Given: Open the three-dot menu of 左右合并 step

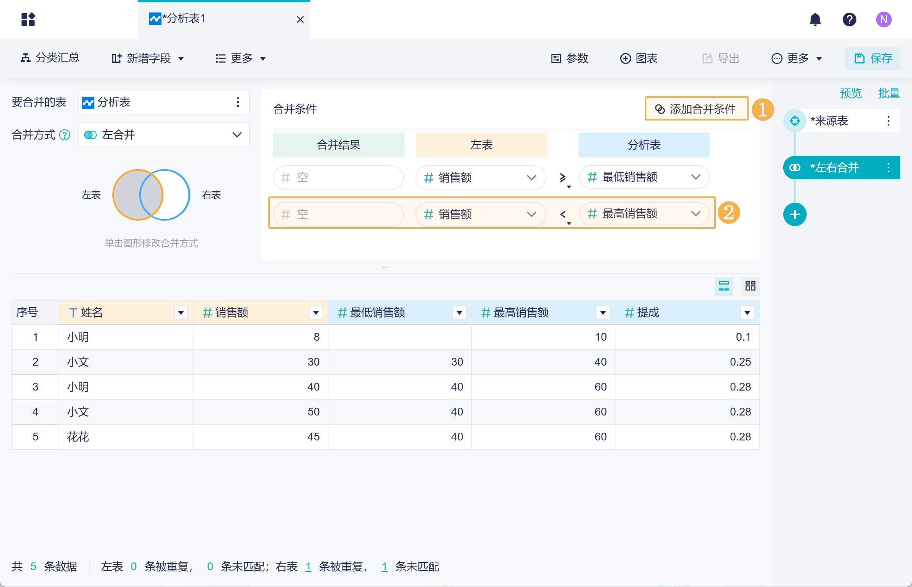Looking at the screenshot, I should 888,168.
